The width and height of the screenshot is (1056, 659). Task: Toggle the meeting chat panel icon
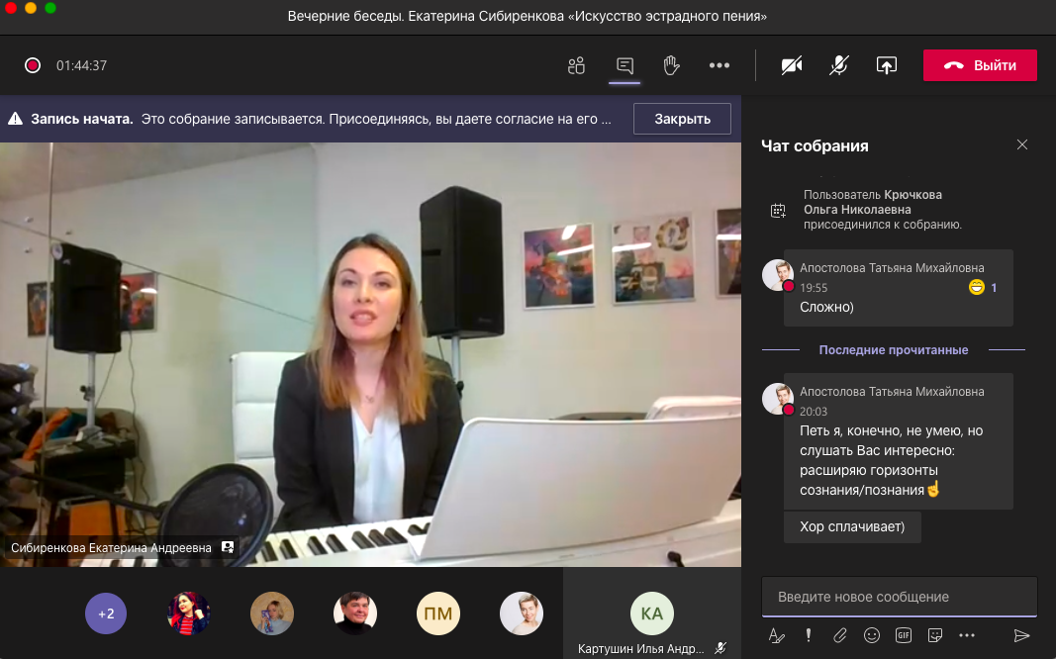624,66
